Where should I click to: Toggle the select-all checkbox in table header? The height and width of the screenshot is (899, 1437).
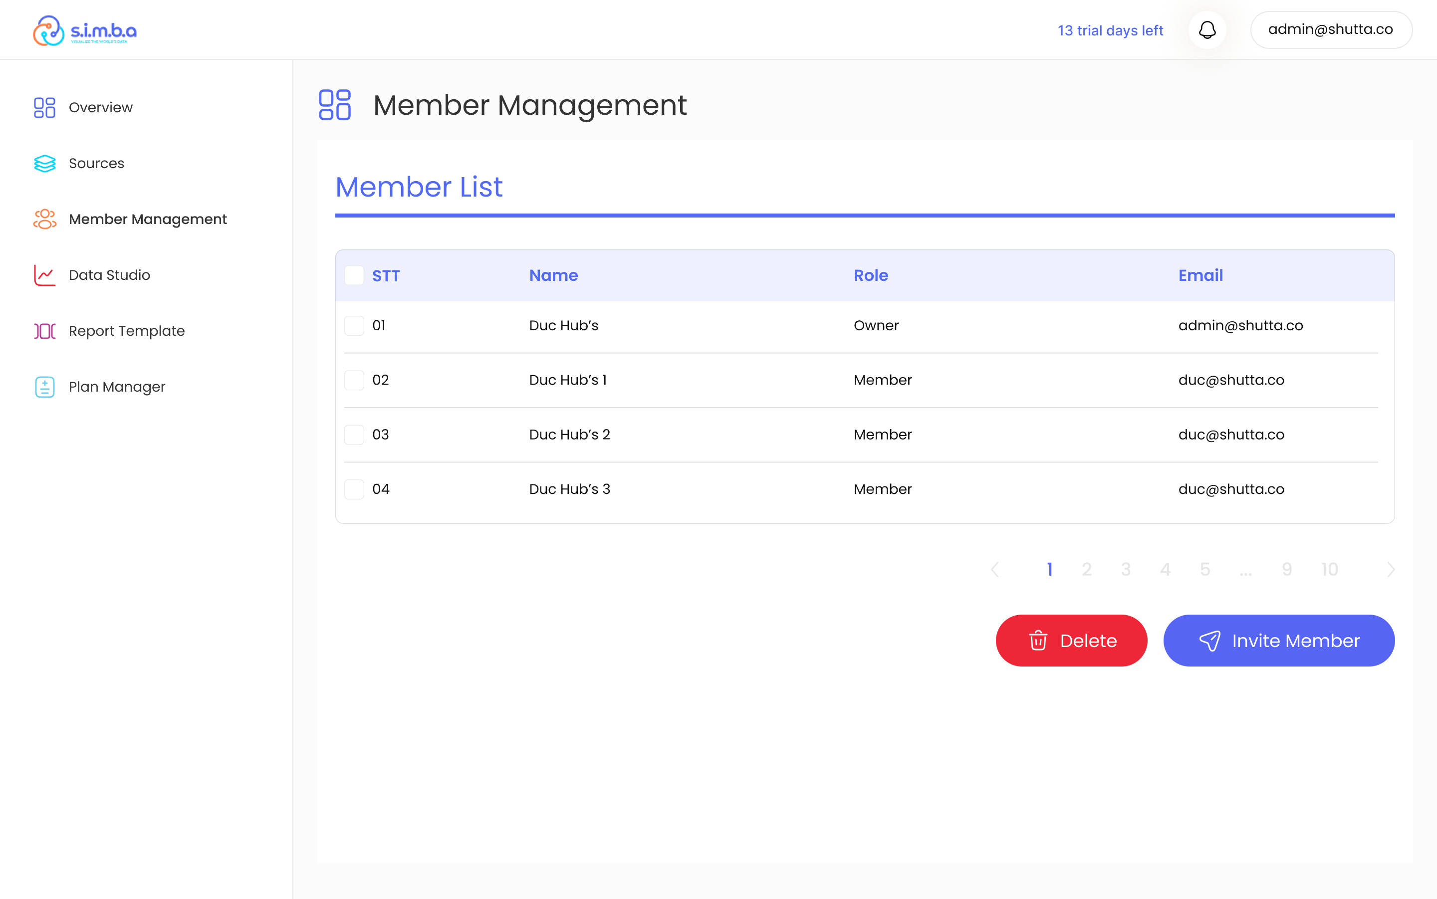354,275
